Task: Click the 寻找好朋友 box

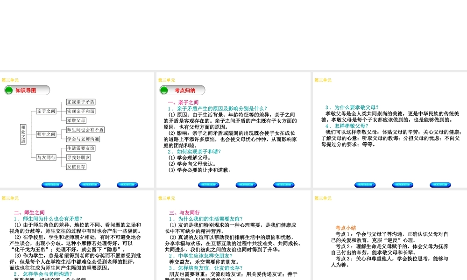Action: tap(78, 157)
